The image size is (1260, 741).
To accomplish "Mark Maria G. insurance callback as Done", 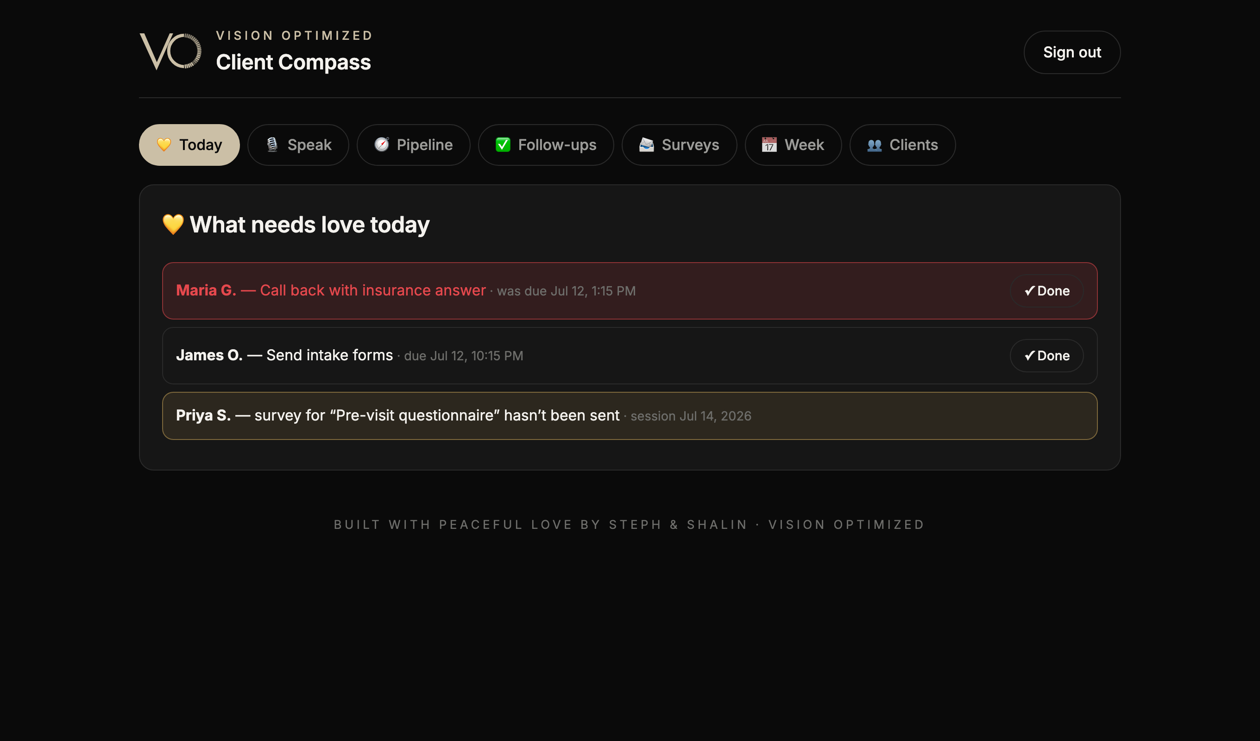I will (1046, 291).
